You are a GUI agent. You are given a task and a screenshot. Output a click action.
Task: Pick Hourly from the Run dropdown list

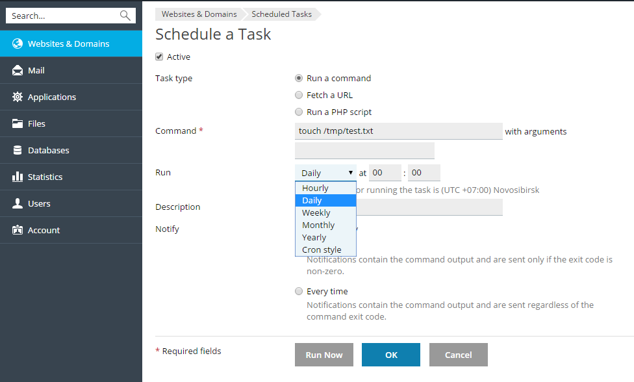point(316,188)
